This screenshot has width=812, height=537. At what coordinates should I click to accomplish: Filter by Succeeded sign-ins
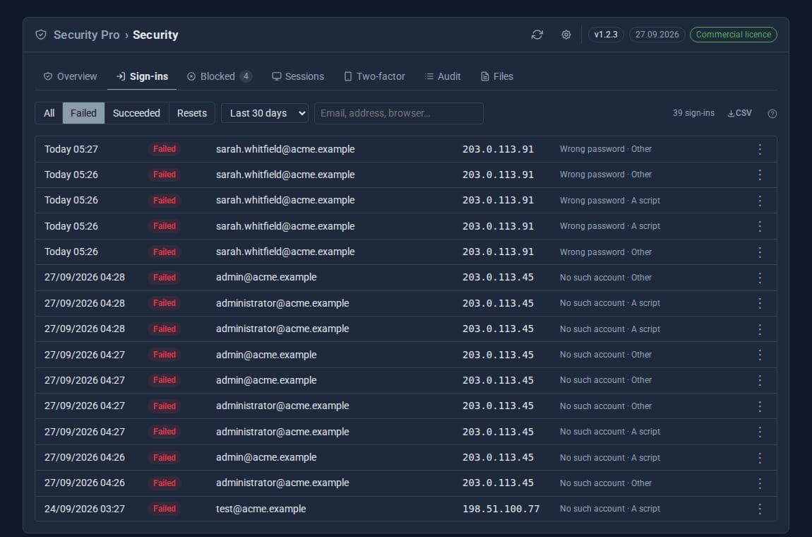[x=137, y=113]
